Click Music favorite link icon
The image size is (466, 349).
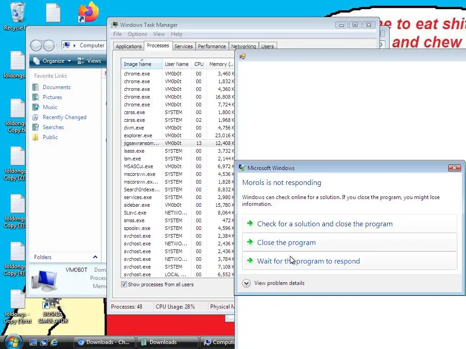click(35, 107)
